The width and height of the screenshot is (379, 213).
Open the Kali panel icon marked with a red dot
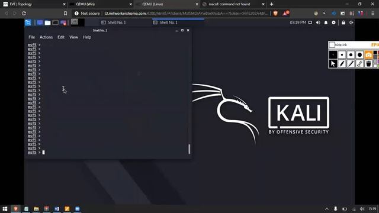(x=63, y=22)
